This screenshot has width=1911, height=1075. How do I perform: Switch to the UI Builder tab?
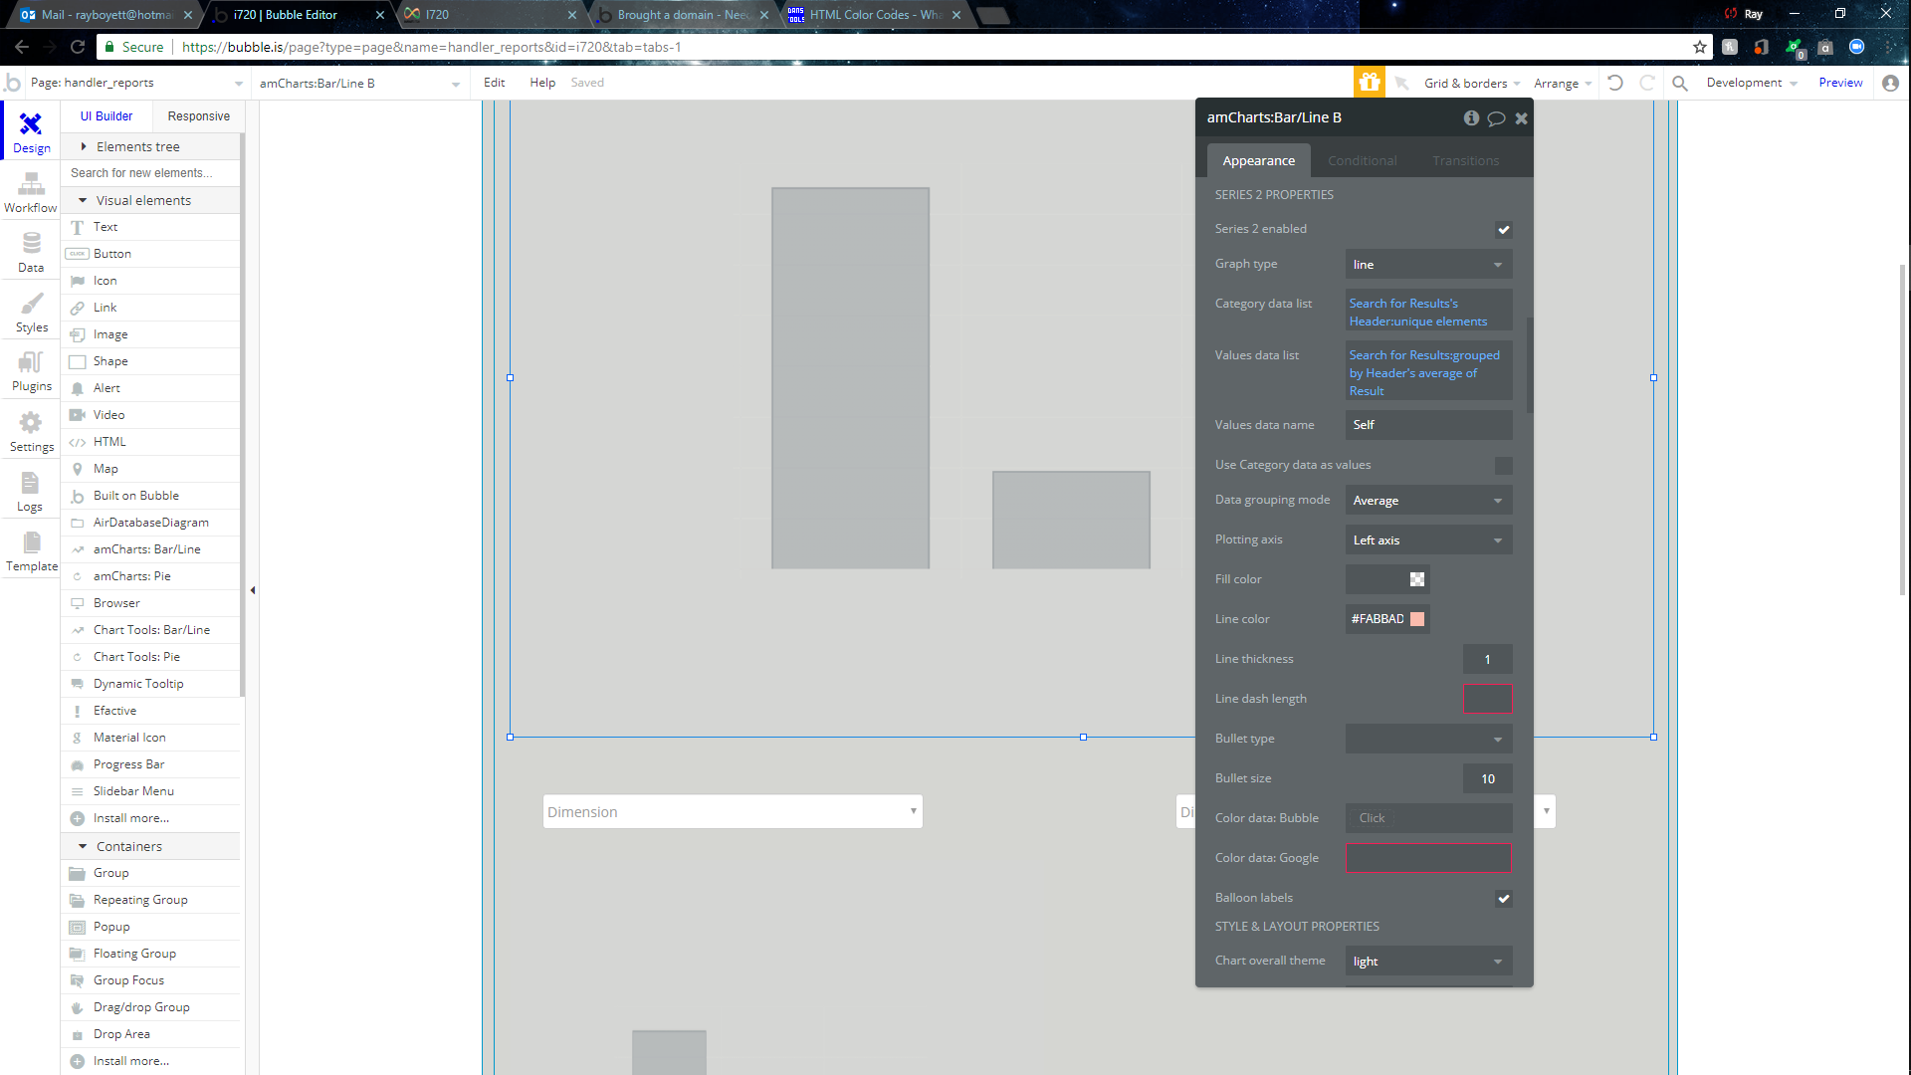point(106,116)
